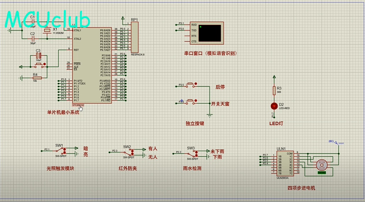Click the ULN2003A driver chip ULN1

pyautogui.click(x=285, y=164)
